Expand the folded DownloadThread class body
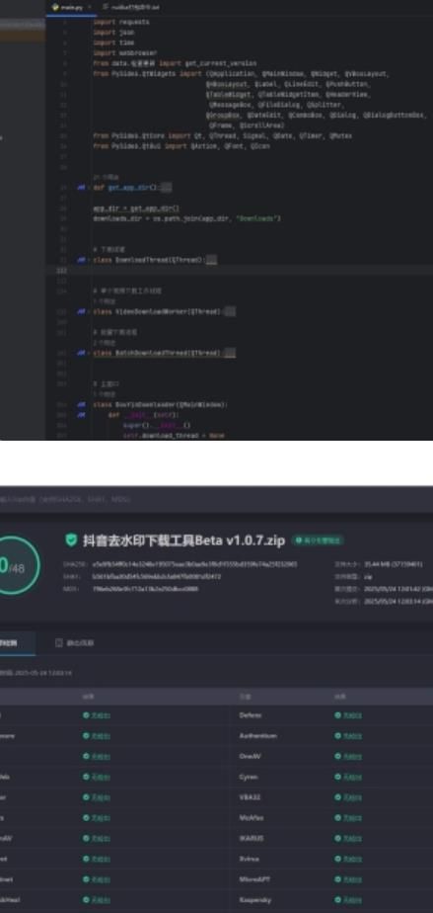Image resolution: width=433 pixels, height=913 pixels. [211, 260]
